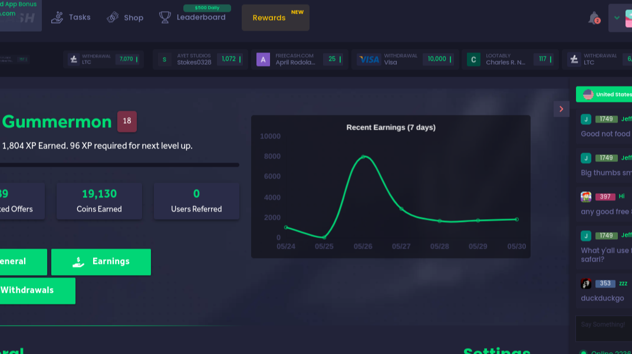Click the Users Referred card
The height and width of the screenshot is (354, 632).
click(x=196, y=201)
